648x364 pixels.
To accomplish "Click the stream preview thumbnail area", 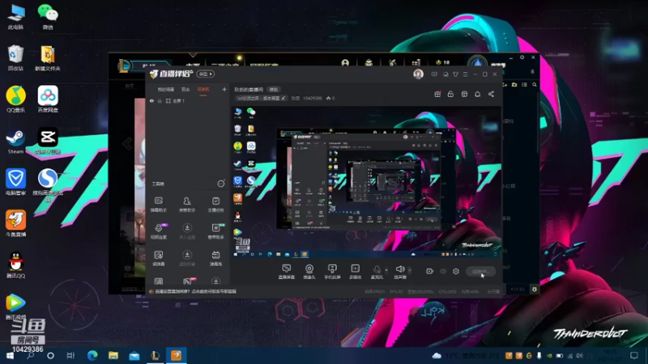I will click(x=366, y=182).
